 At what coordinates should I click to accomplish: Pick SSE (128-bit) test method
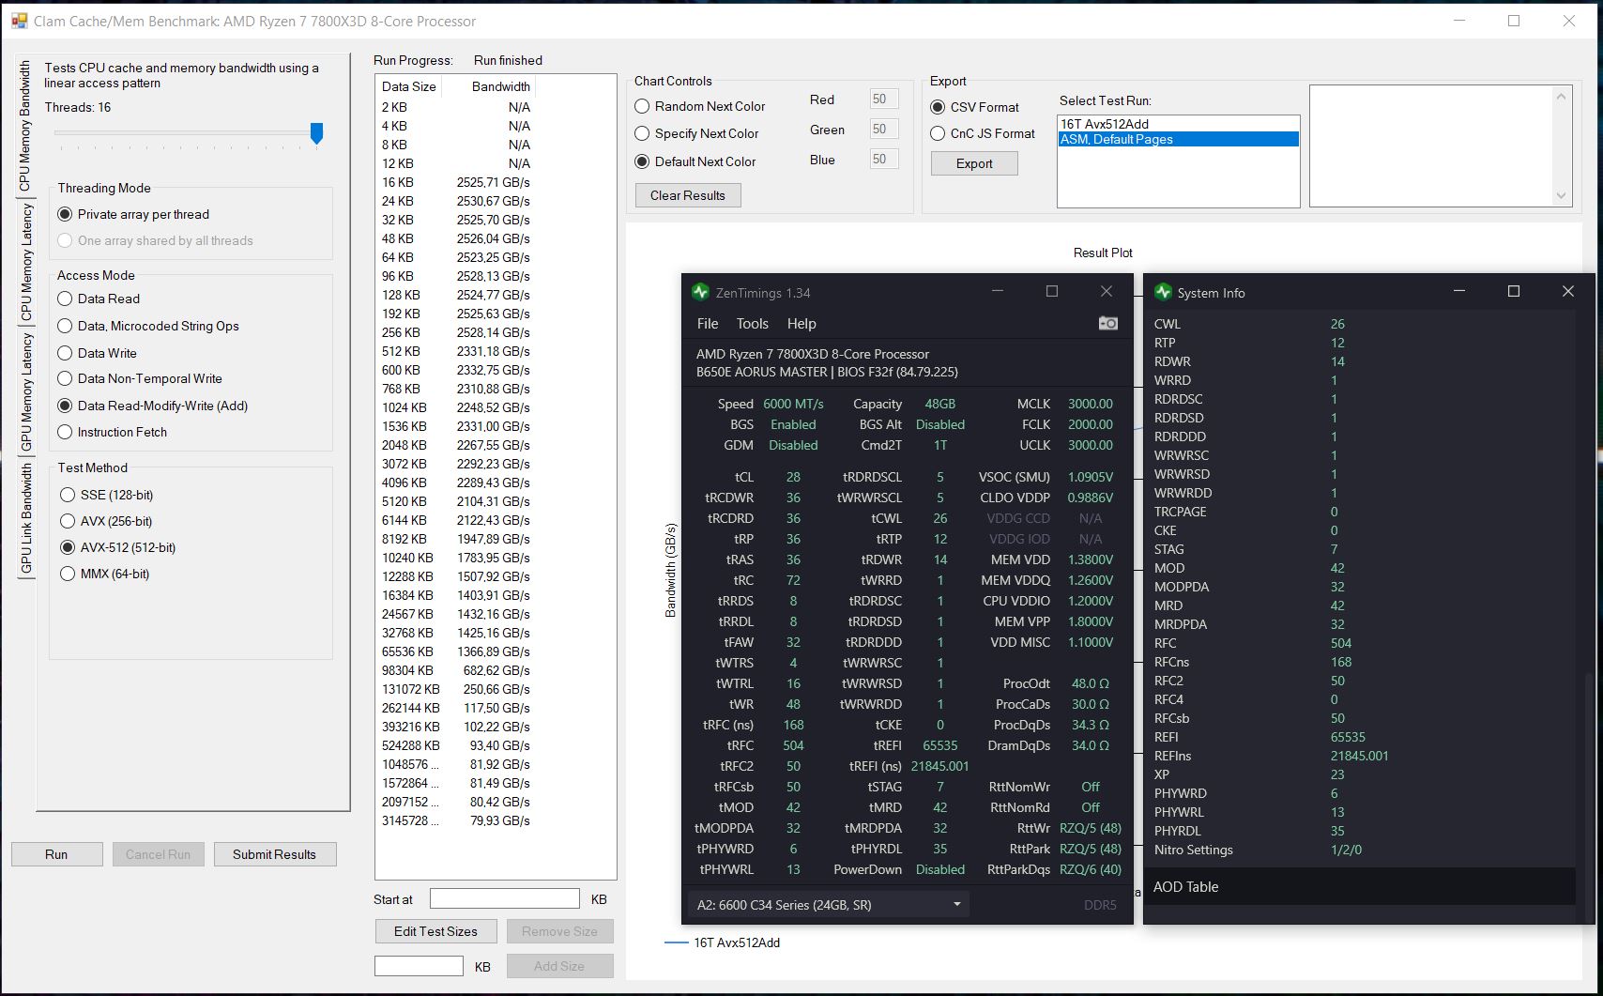pyautogui.click(x=106, y=495)
